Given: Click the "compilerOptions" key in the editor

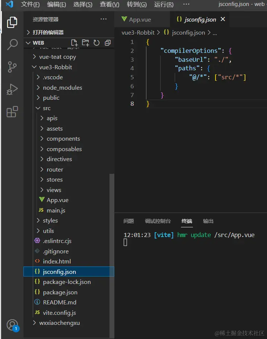Looking at the screenshot, I should [x=191, y=51].
